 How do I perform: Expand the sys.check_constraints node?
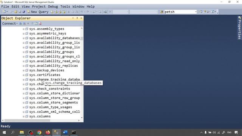click(23, 89)
